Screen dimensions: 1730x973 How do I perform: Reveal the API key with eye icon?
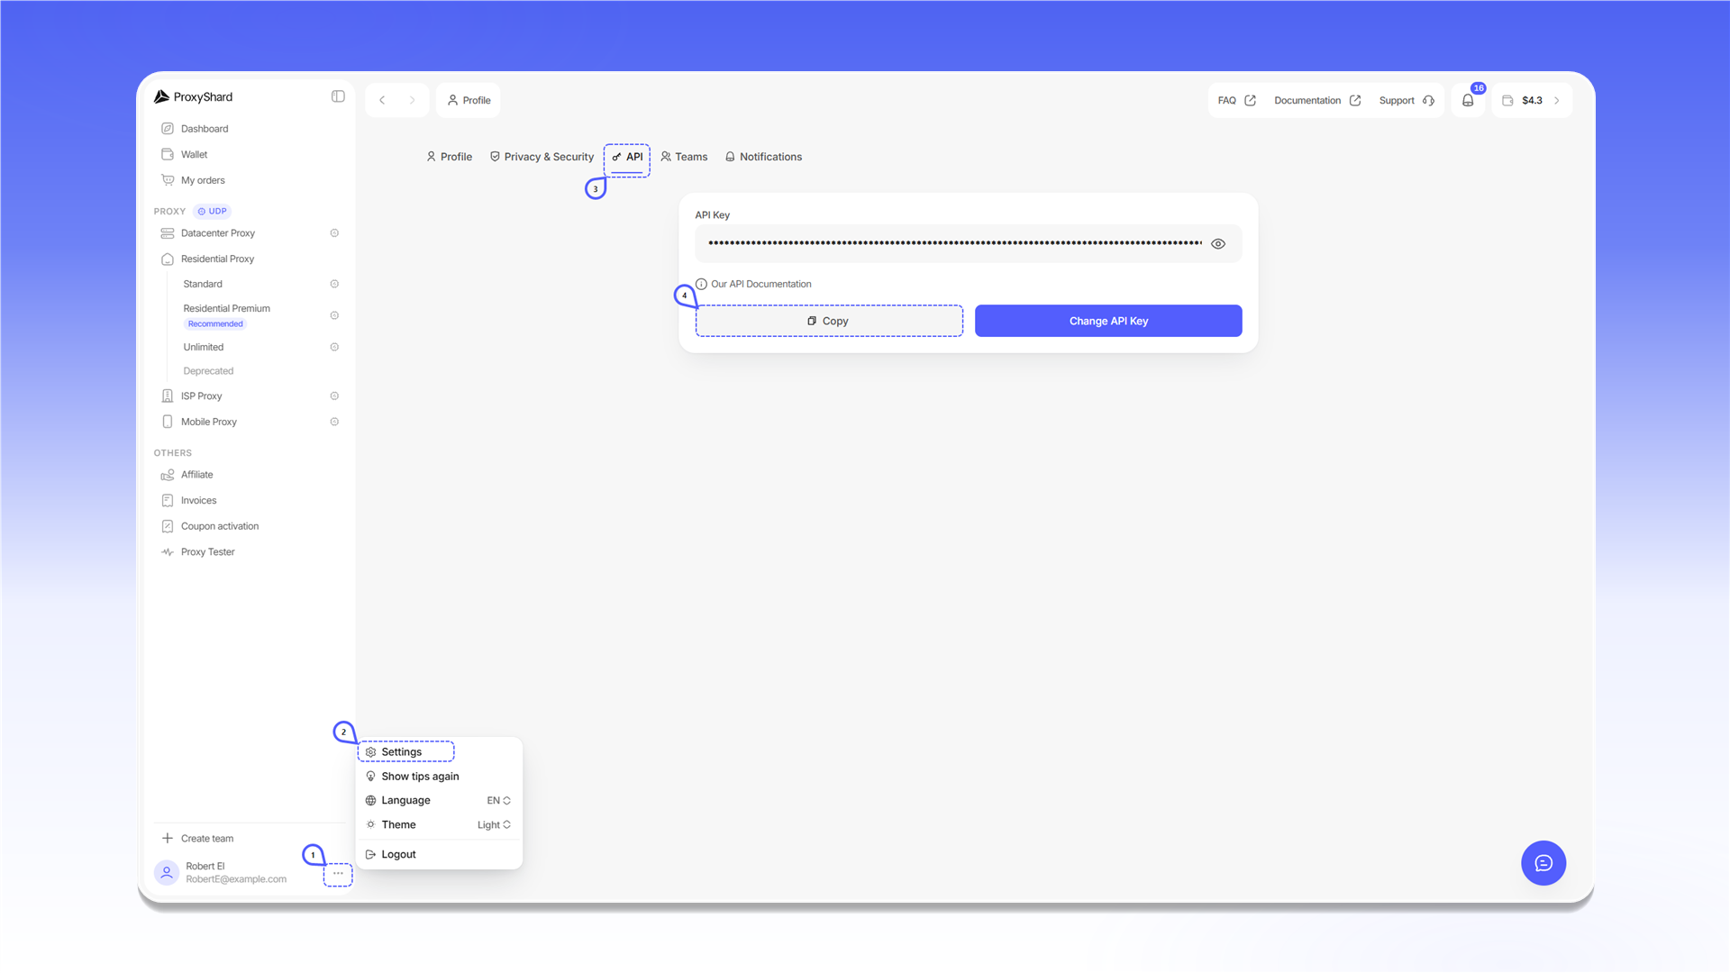(x=1218, y=244)
